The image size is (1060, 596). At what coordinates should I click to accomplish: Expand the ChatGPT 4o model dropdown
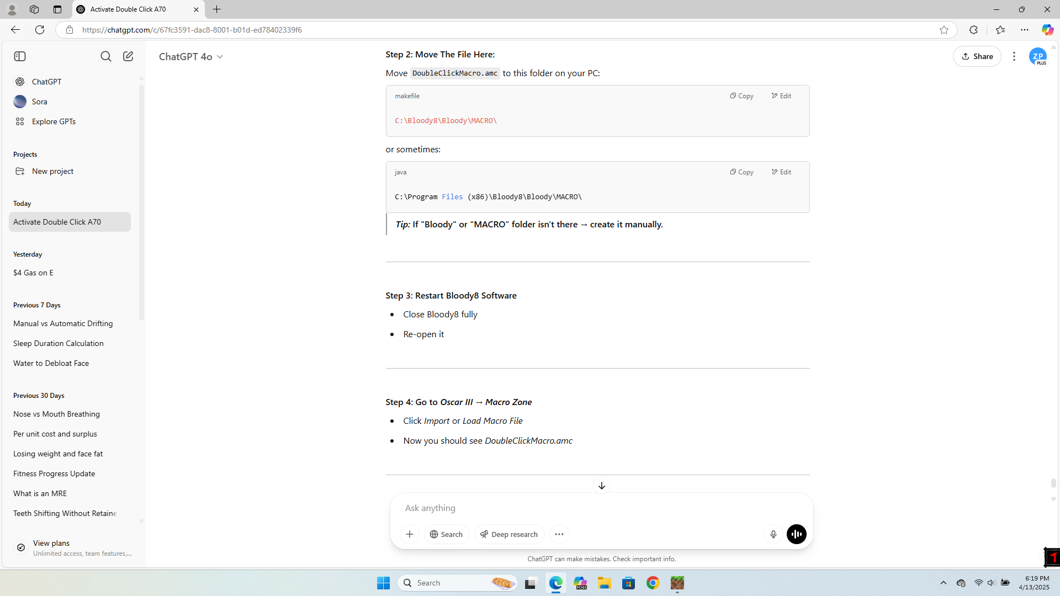click(191, 57)
